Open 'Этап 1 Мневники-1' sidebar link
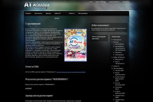This screenshot has height=102, width=153. click(120, 62)
